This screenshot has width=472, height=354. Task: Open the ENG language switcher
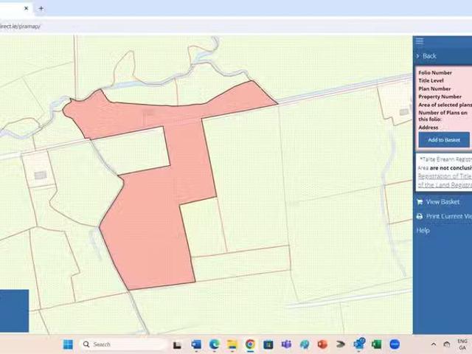[x=462, y=344]
